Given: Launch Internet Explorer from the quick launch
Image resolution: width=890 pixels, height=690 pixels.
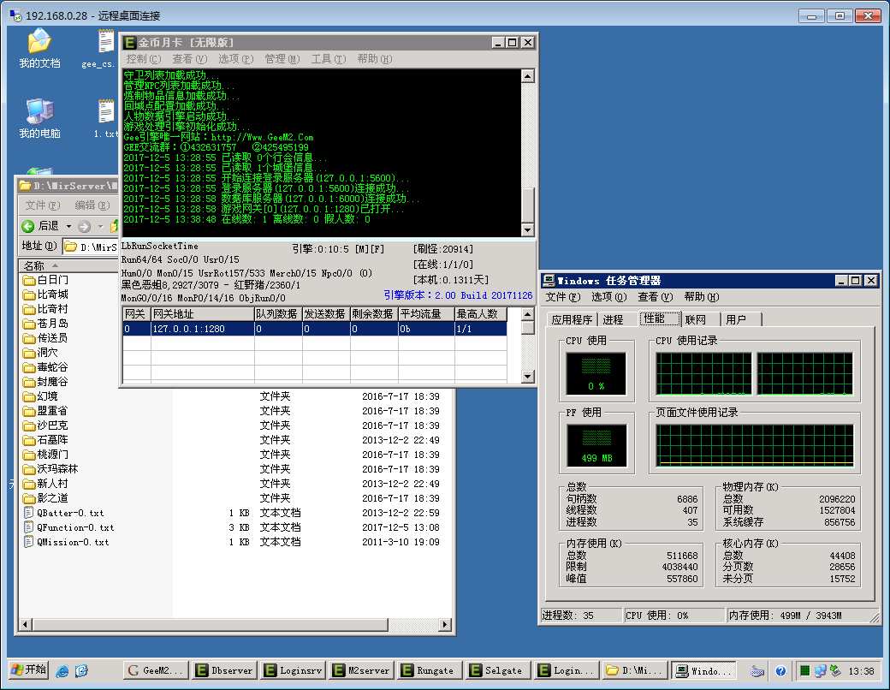Looking at the screenshot, I should click(x=62, y=670).
